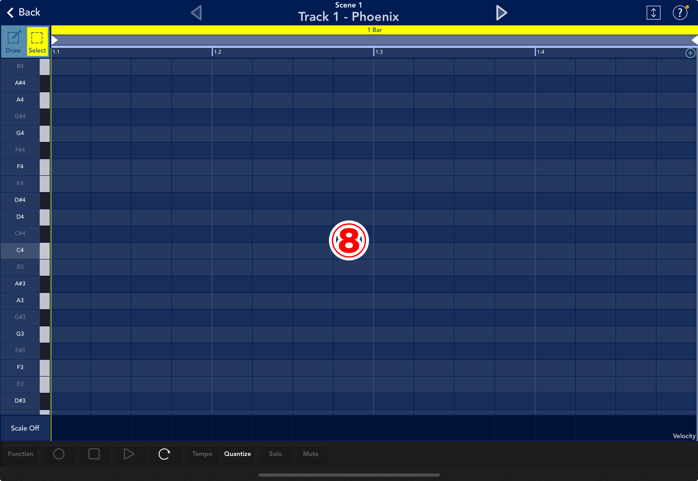Play the C#4 piano key
This screenshot has height=481, width=698.
[25, 234]
